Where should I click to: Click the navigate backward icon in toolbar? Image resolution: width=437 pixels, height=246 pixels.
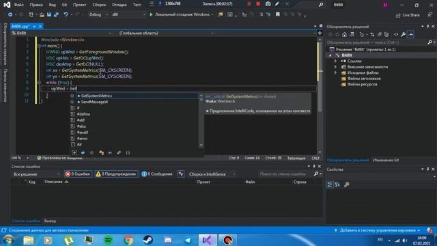pyautogui.click(x=10, y=14)
